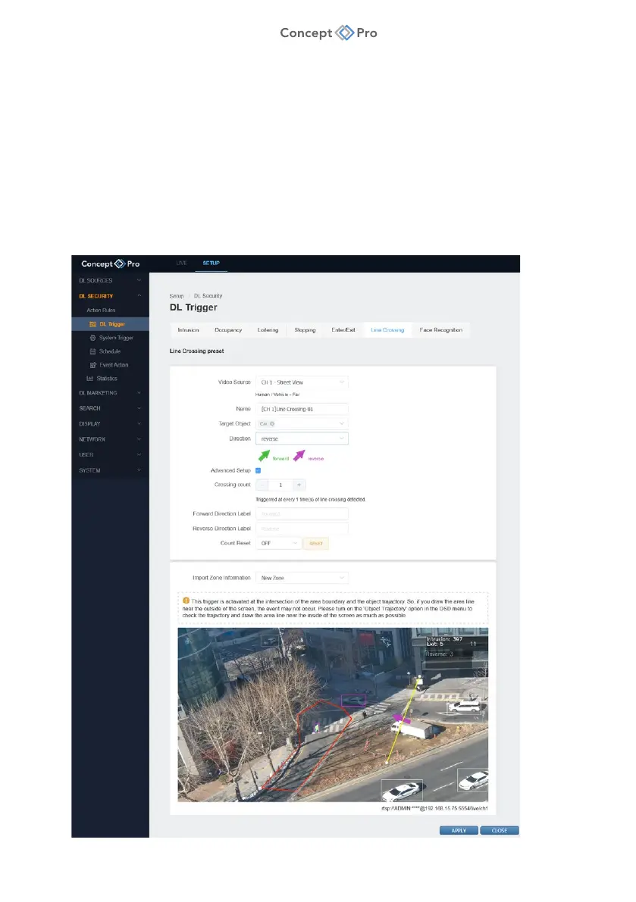Uncheck the Advanced Setup checkbox
Viewport: 636px width, 902px height.
pos(258,470)
